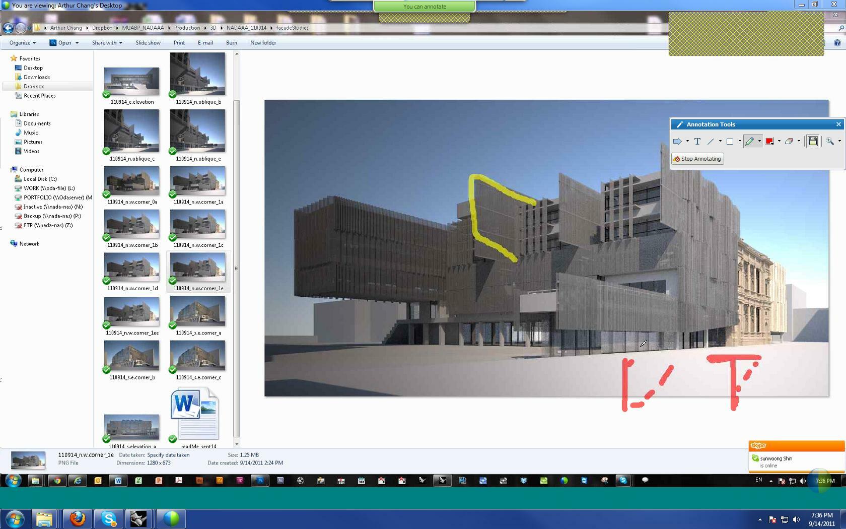Show hidden icons in local system tray
The height and width of the screenshot is (529, 846).
point(760,519)
